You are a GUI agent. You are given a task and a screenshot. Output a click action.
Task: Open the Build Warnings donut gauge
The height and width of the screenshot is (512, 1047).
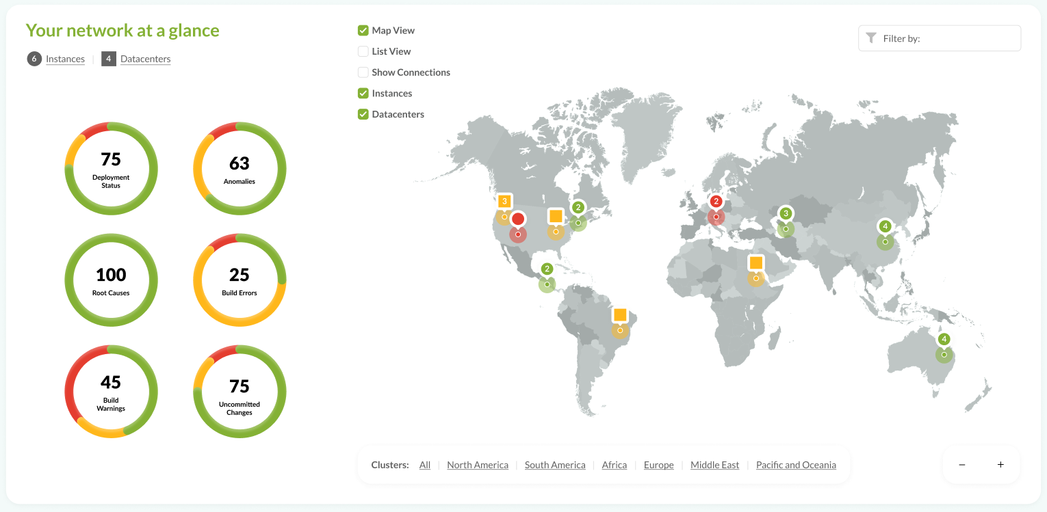[x=111, y=392]
